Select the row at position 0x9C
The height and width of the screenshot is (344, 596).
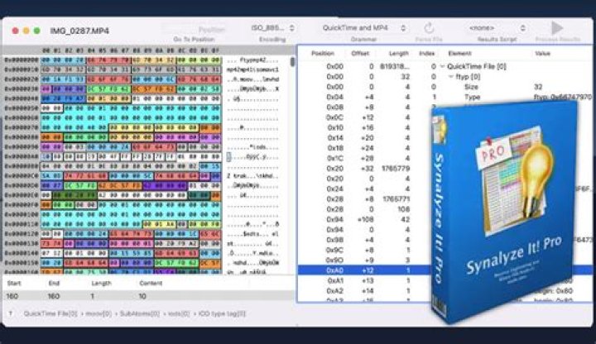[x=365, y=251]
